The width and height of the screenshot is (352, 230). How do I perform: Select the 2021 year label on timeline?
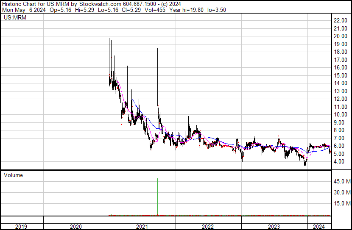[142, 227]
